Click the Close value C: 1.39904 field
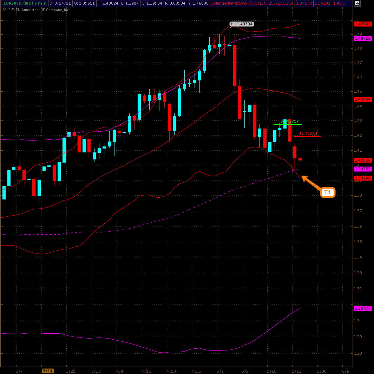 click(152, 3)
